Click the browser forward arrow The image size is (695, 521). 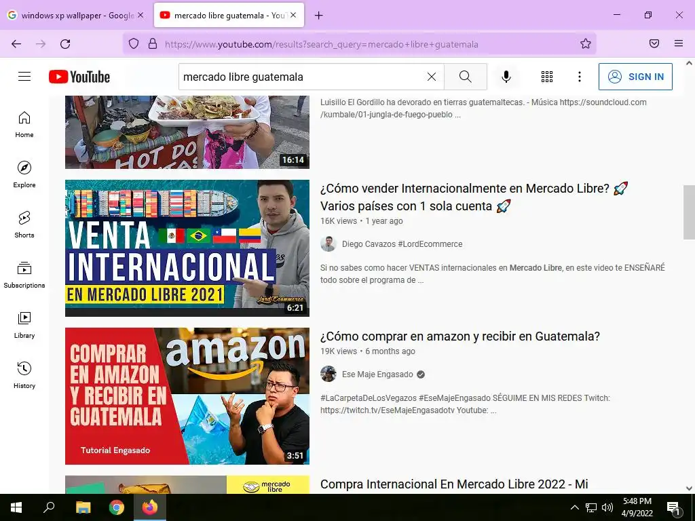coord(41,44)
